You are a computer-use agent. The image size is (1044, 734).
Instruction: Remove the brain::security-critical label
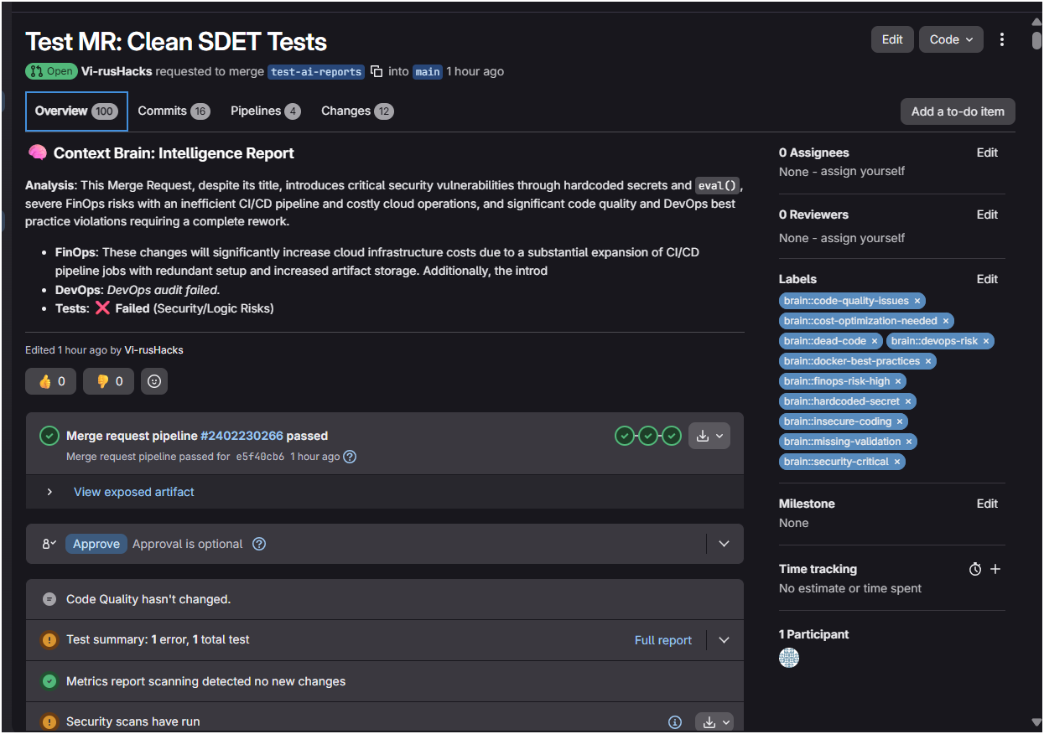[897, 462]
